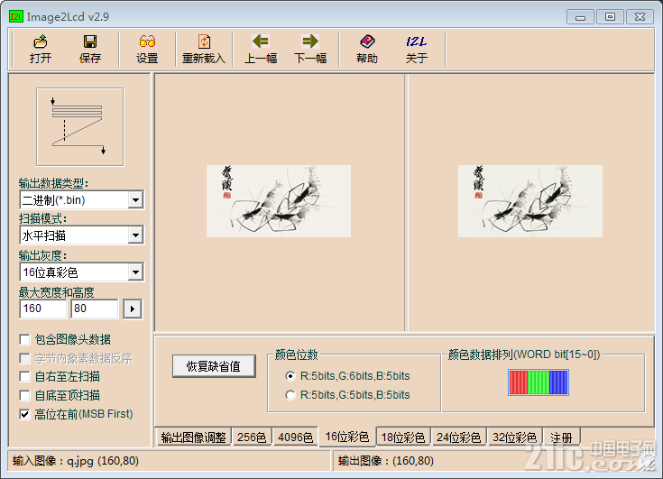Switch to 16位彩色 tab

[347, 437]
